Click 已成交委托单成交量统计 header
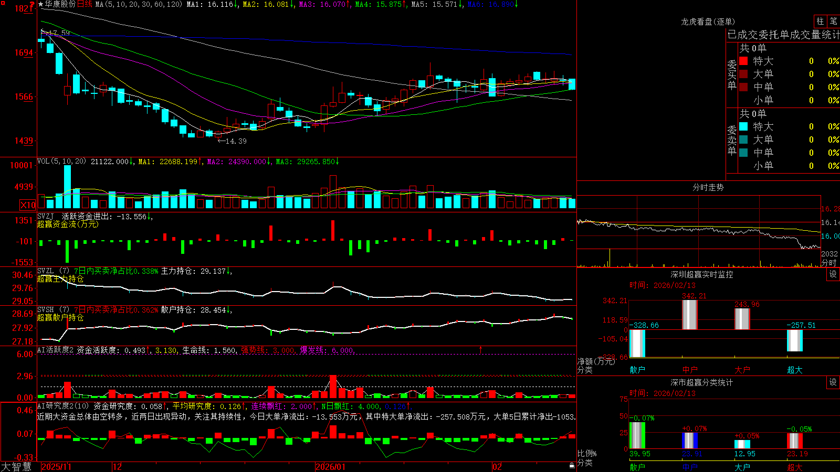840x472 pixels. coord(783,35)
